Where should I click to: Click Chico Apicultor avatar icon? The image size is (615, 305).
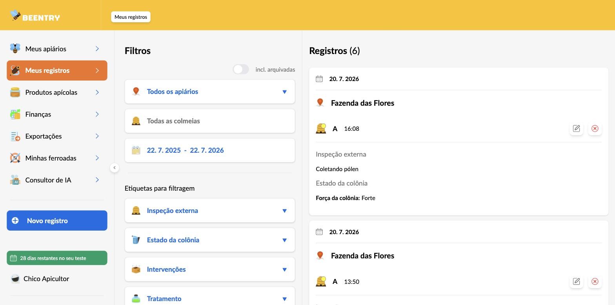point(15,279)
